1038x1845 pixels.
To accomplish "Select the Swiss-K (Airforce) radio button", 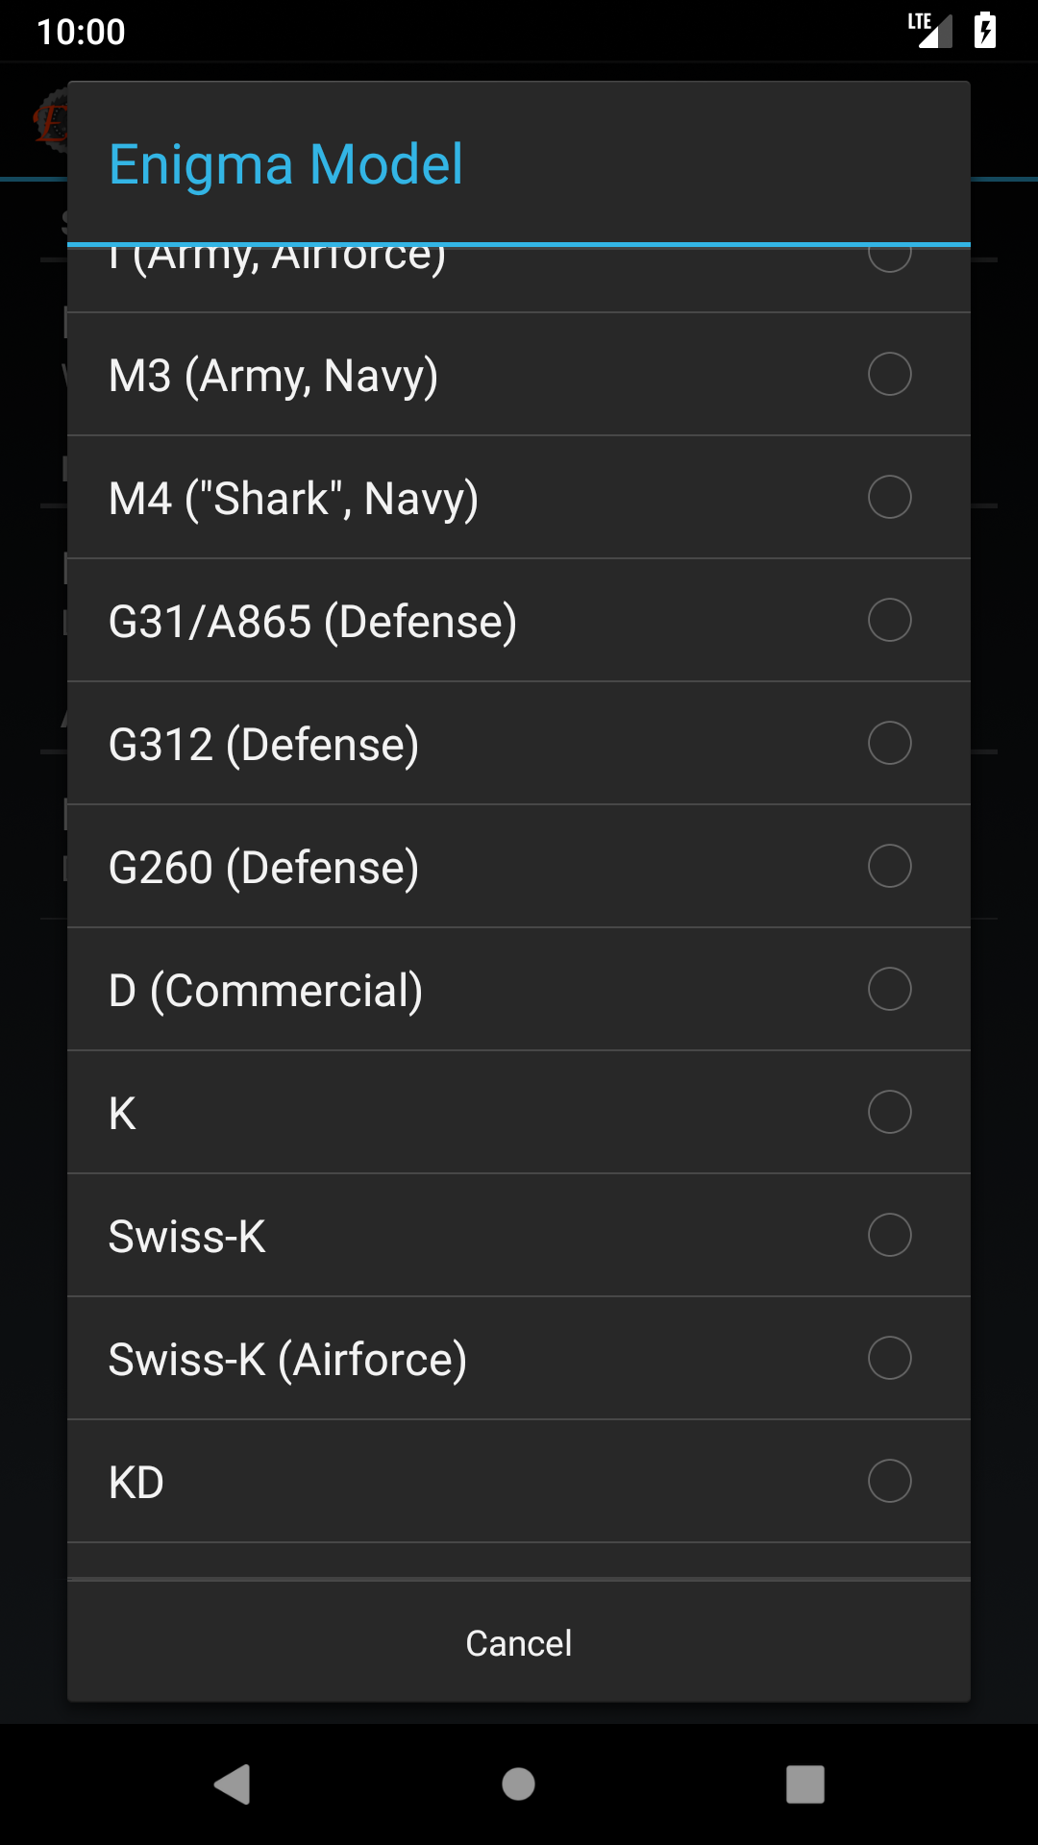I will pyautogui.click(x=889, y=1358).
